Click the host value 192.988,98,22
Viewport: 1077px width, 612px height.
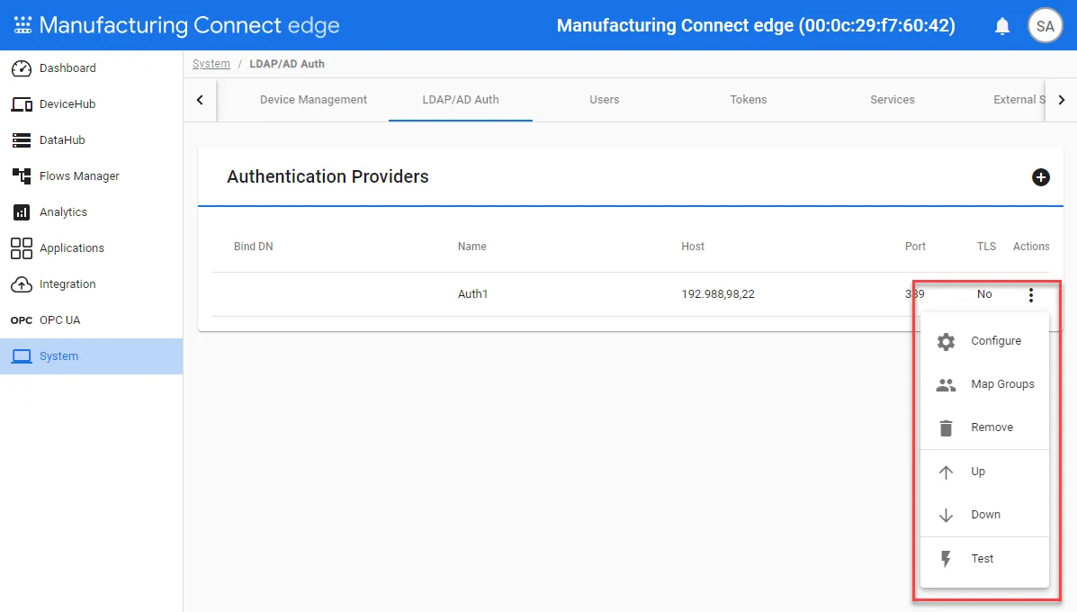[718, 294]
